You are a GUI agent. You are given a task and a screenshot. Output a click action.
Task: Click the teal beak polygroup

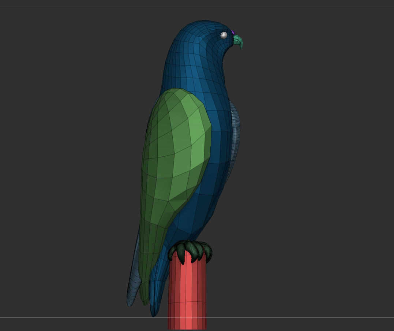[x=238, y=41]
